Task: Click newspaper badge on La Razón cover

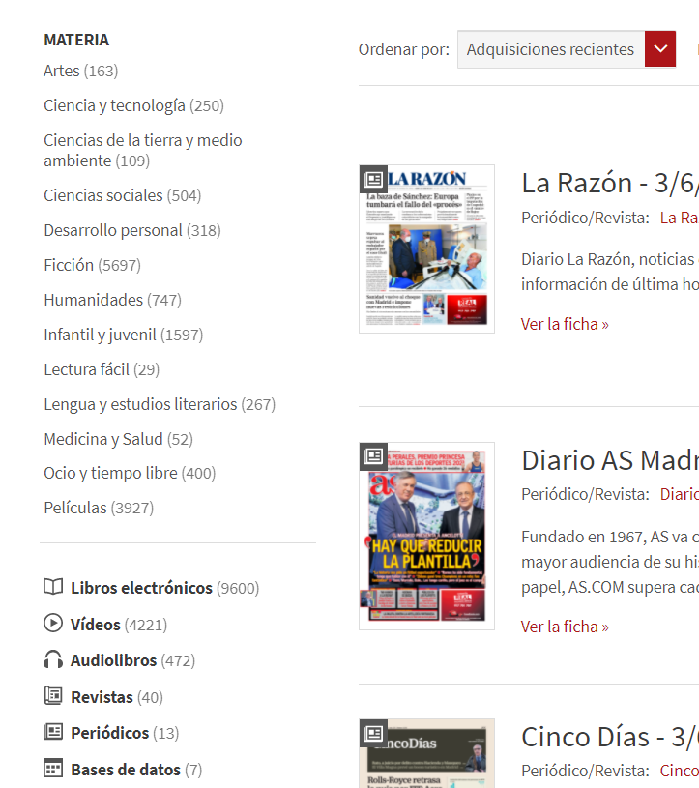Action: tap(373, 179)
